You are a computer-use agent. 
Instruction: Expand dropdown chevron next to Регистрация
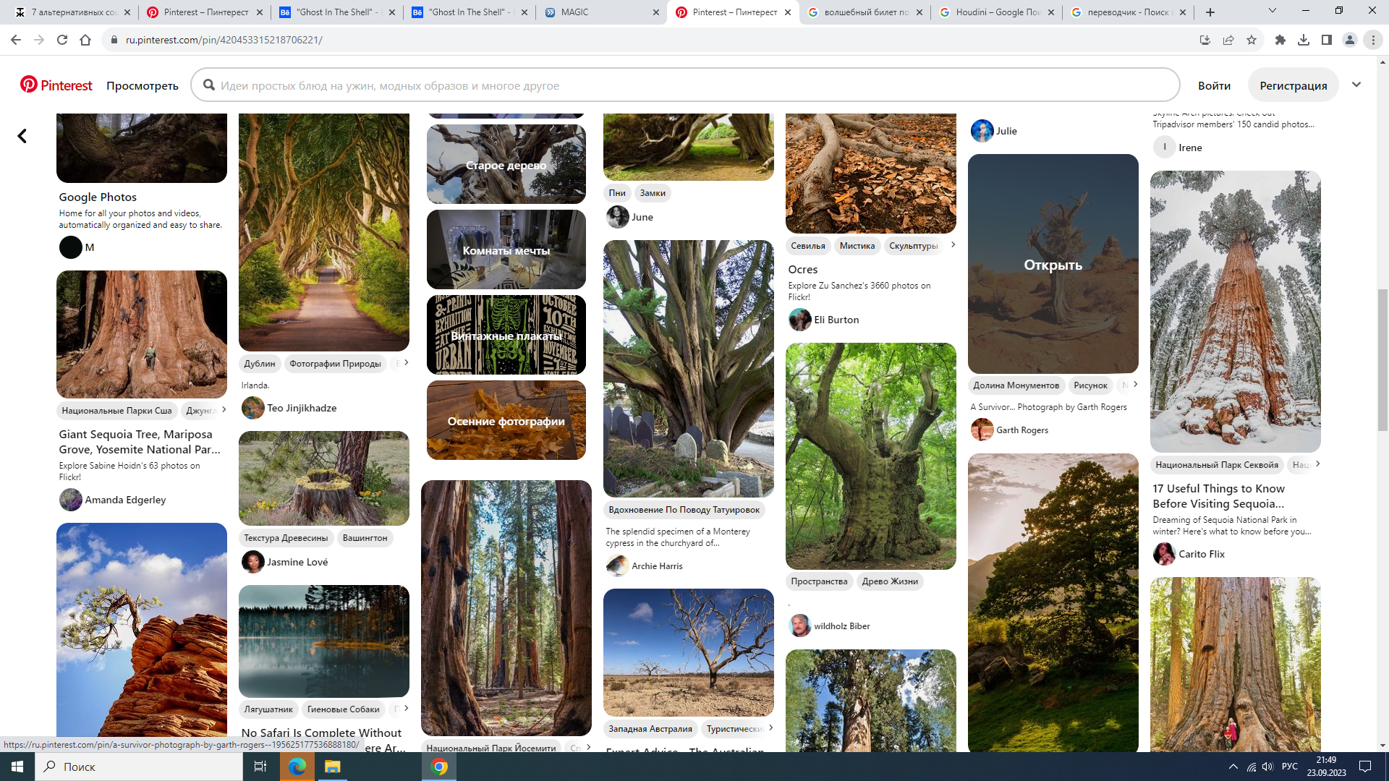click(x=1356, y=85)
